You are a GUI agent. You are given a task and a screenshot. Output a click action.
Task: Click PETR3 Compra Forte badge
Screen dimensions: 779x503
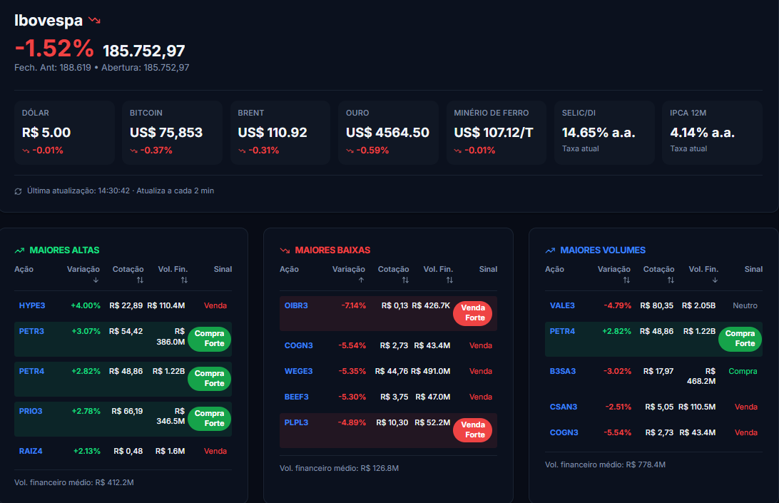210,339
